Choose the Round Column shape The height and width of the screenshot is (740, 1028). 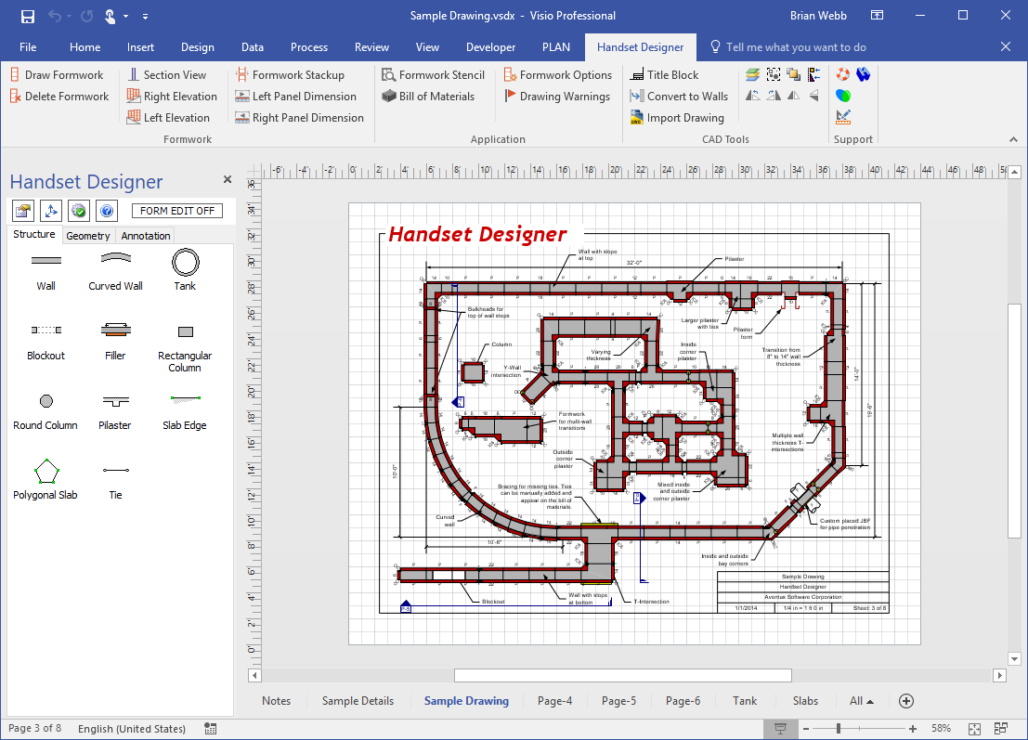pyautogui.click(x=46, y=413)
